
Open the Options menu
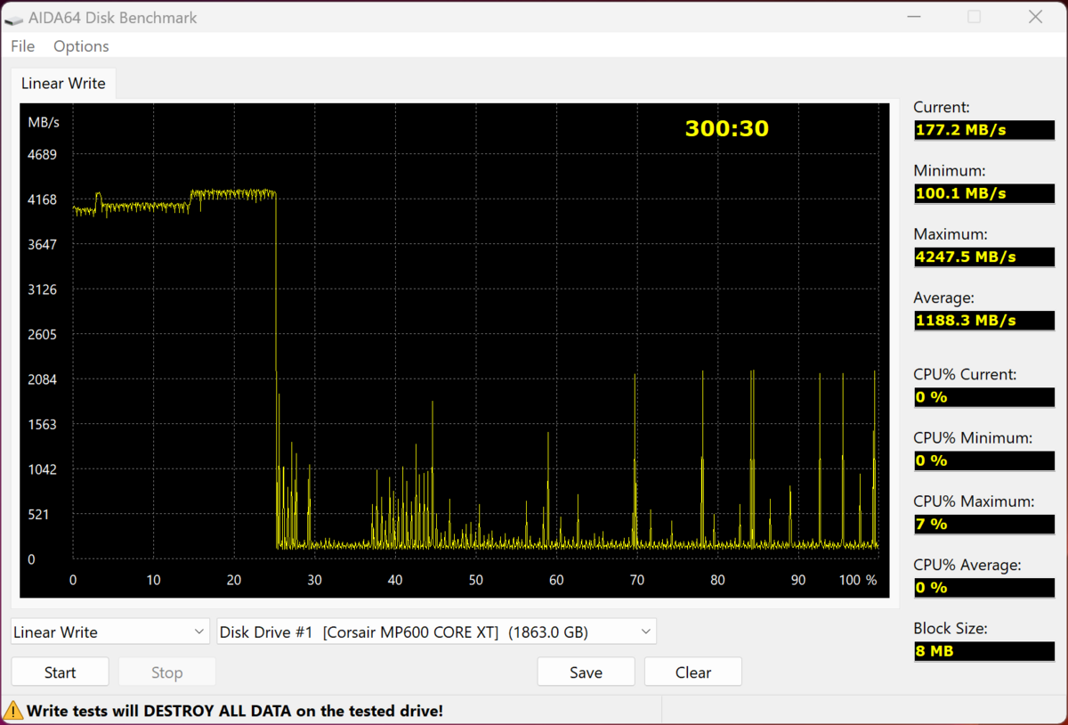[x=81, y=46]
